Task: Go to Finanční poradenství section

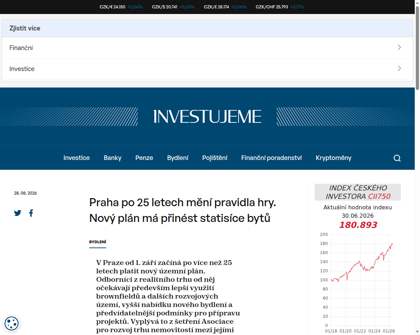Action: click(271, 158)
